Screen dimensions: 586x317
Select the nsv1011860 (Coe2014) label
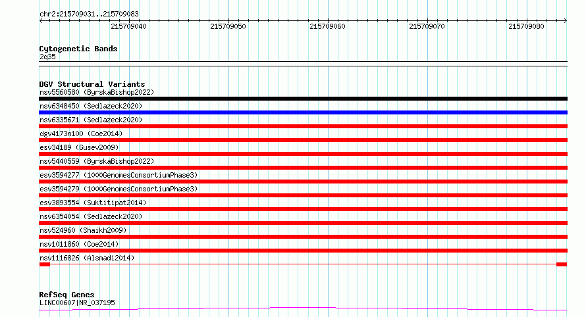click(79, 244)
